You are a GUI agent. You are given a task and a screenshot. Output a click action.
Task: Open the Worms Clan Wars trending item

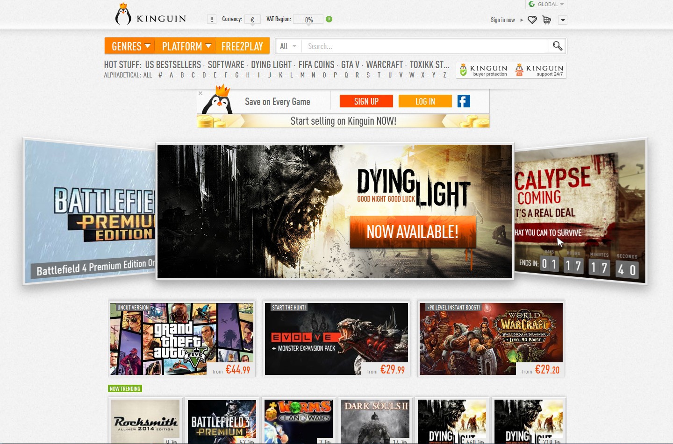tap(299, 421)
